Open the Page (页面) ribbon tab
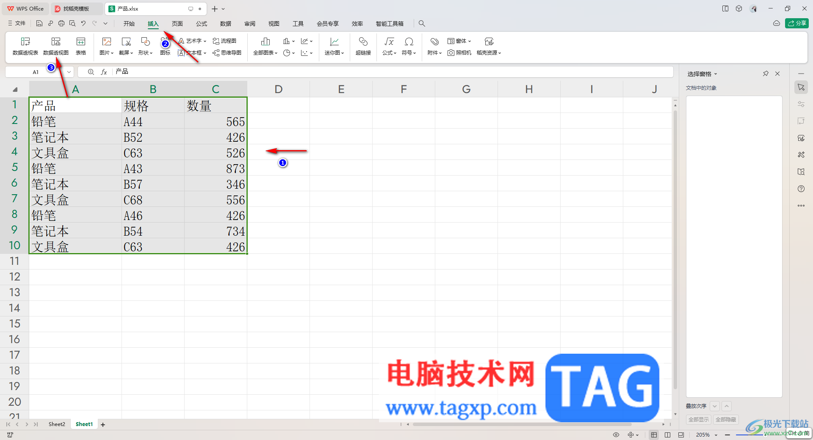Image resolution: width=813 pixels, height=440 pixels. [177, 24]
